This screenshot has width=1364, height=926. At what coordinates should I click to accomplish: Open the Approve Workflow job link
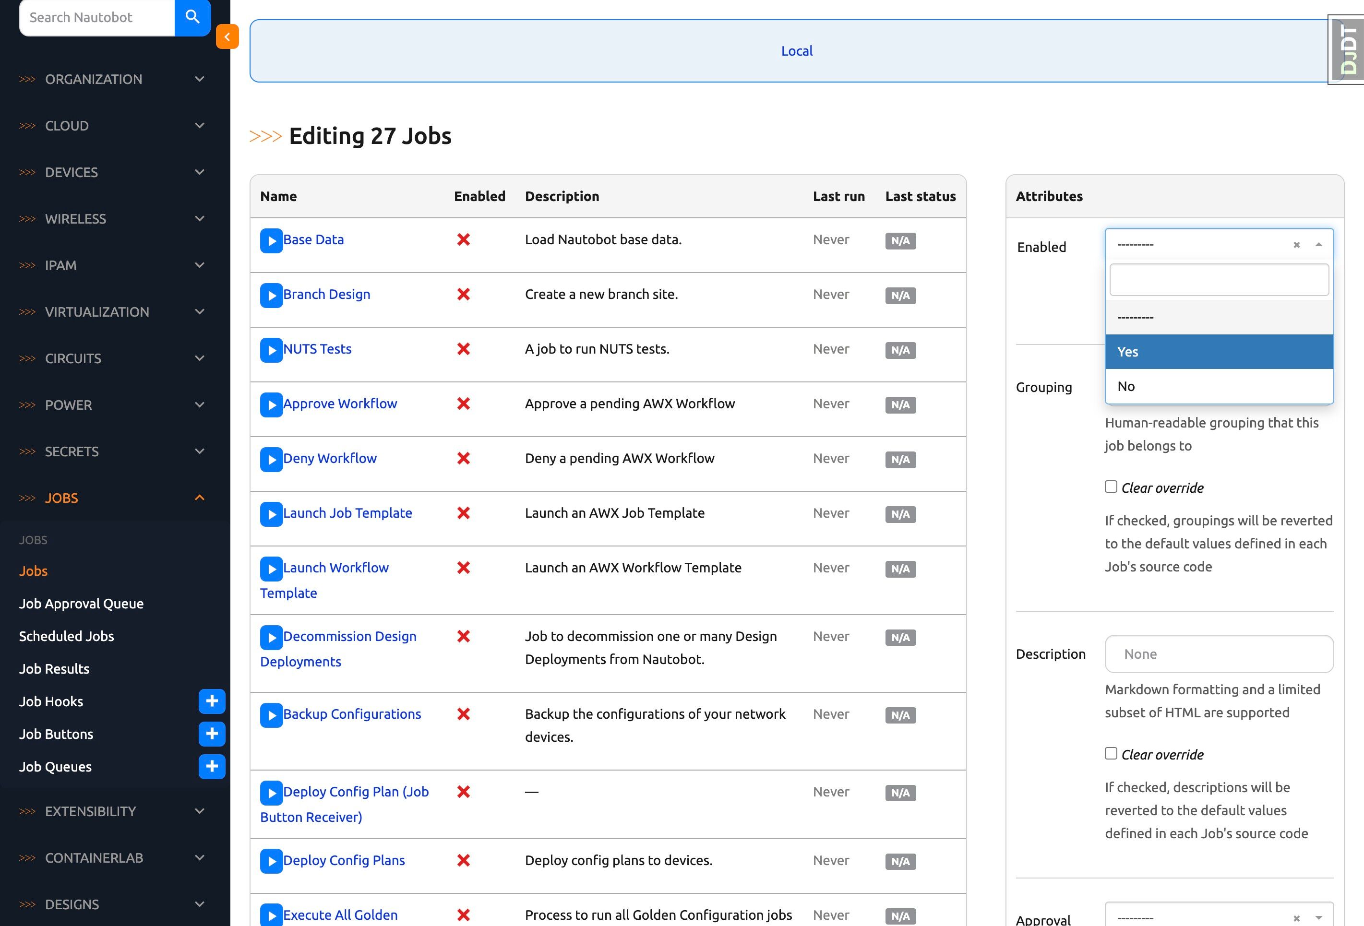(x=340, y=404)
